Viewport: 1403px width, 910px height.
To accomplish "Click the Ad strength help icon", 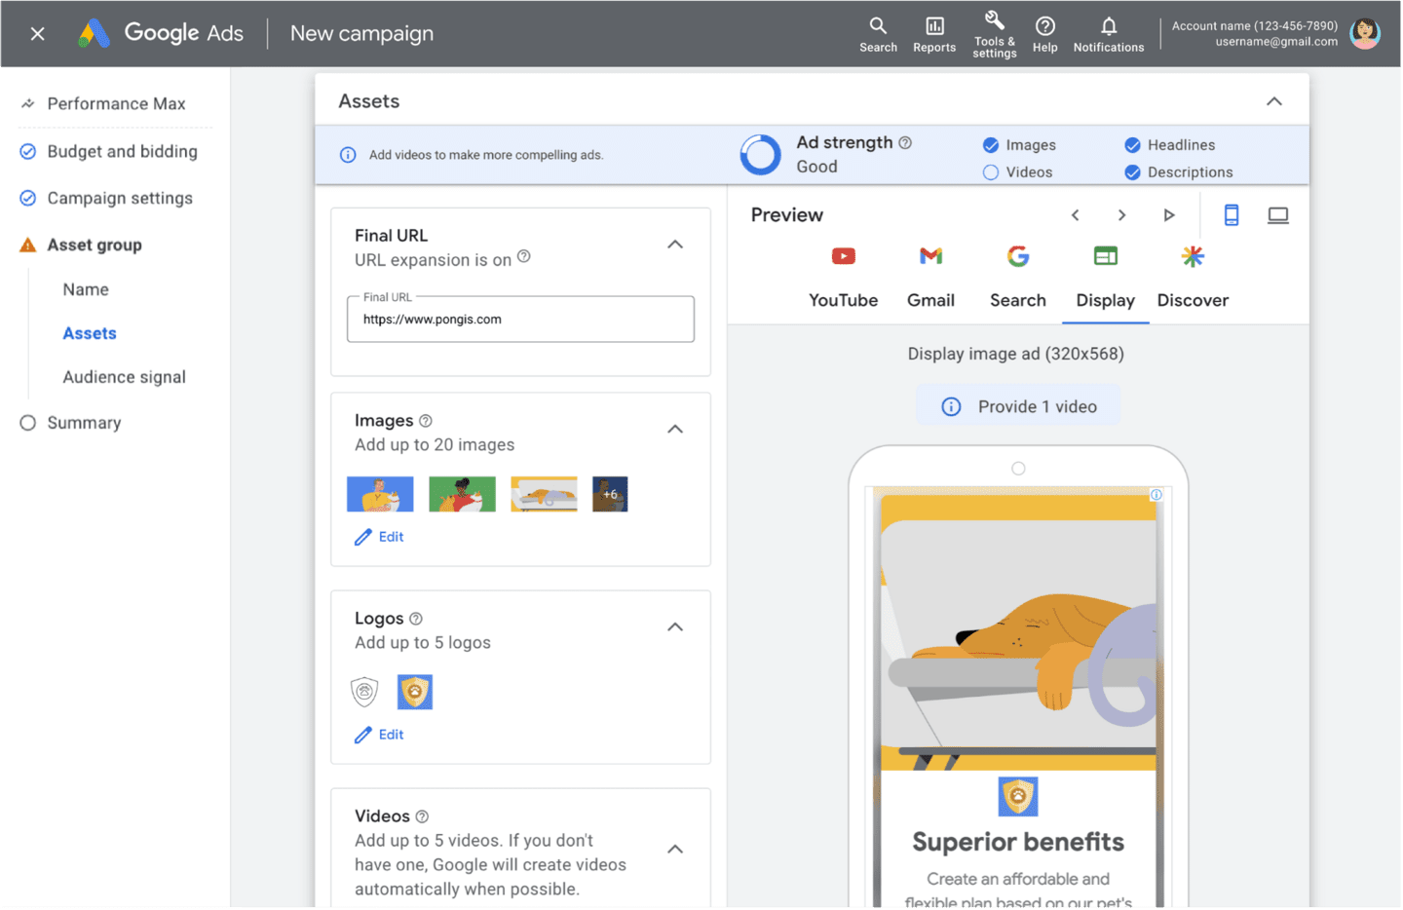I will pyautogui.click(x=905, y=142).
